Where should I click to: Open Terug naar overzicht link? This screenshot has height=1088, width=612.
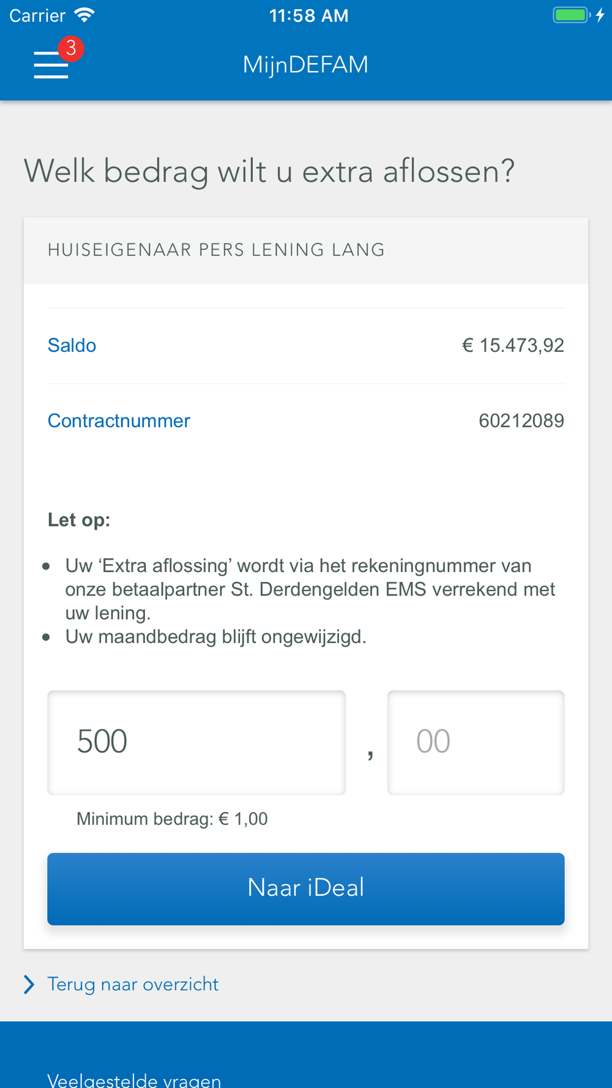pos(133,985)
